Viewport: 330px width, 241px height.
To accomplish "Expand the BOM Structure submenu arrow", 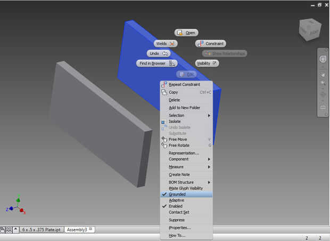I will [x=209, y=182].
